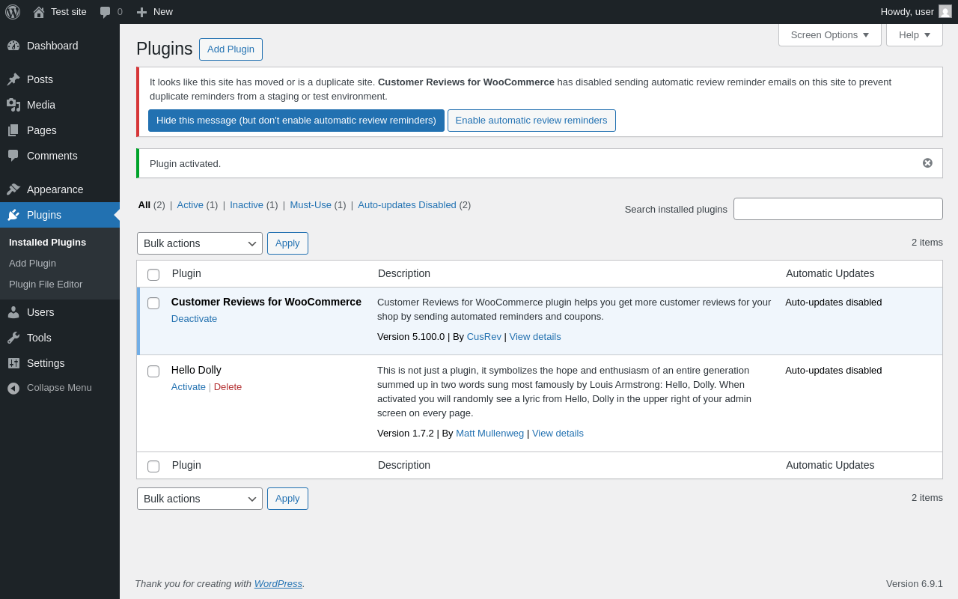Viewport: 958px width, 599px height.
Task: Check the Customer Reviews for WooCommerce checkbox
Action: click(153, 303)
